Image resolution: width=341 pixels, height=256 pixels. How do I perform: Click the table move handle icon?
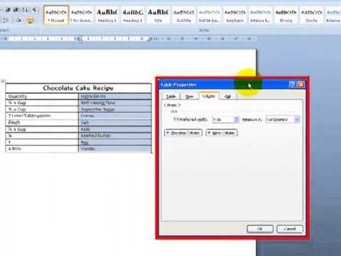tap(3, 81)
